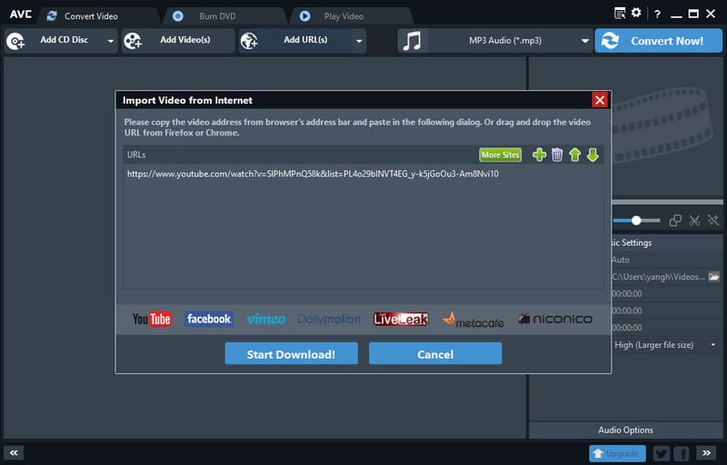Select the YouTube URL entry in list
The width and height of the screenshot is (727, 465).
[x=313, y=174]
